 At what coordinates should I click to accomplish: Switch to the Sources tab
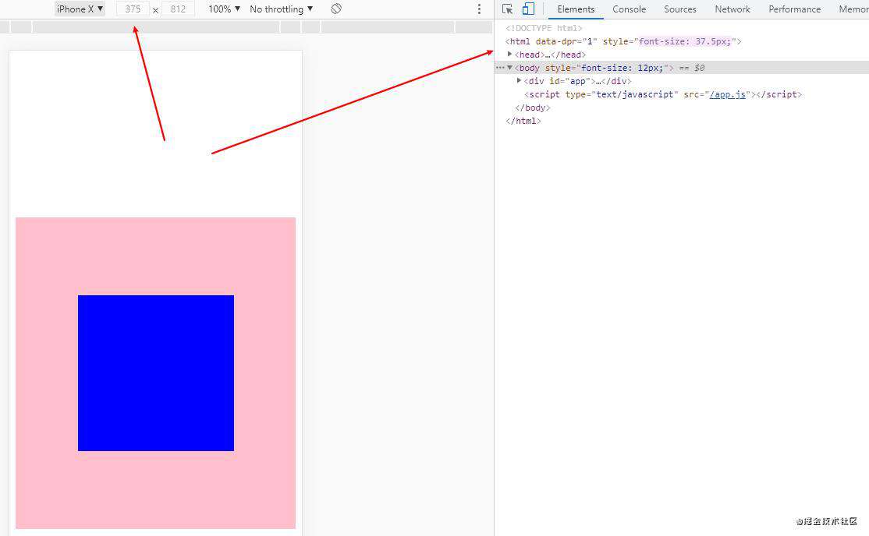[x=680, y=9]
